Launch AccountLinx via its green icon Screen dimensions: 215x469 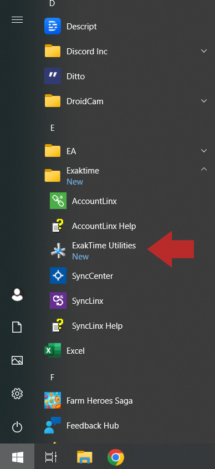tap(58, 201)
